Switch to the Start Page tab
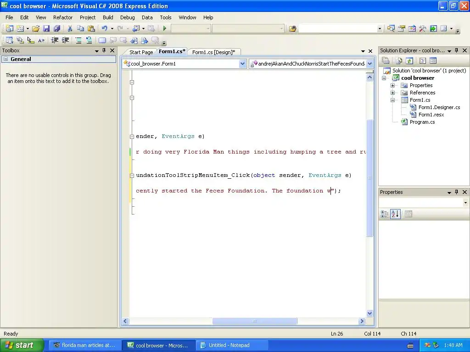The height and width of the screenshot is (352, 470). (x=141, y=52)
